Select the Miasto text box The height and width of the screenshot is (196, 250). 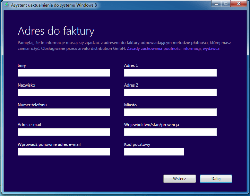[170, 112]
